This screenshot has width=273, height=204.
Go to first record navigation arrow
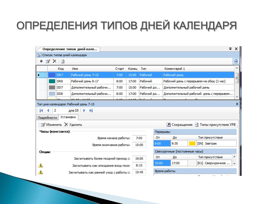[41, 110]
